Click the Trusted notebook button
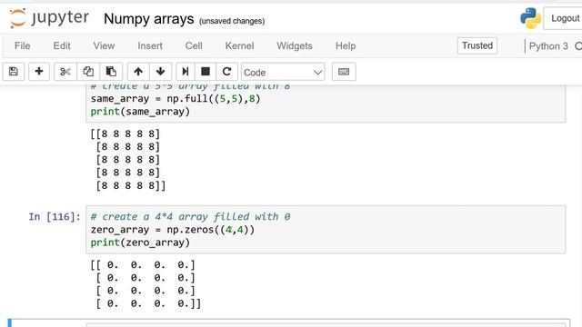The height and width of the screenshot is (327, 582). pyautogui.click(x=477, y=45)
